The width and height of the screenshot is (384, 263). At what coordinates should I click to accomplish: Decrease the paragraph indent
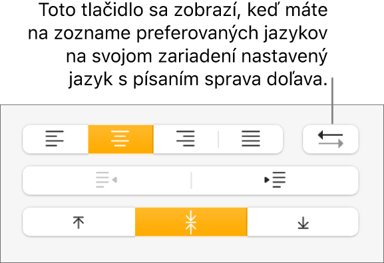pos(106,180)
